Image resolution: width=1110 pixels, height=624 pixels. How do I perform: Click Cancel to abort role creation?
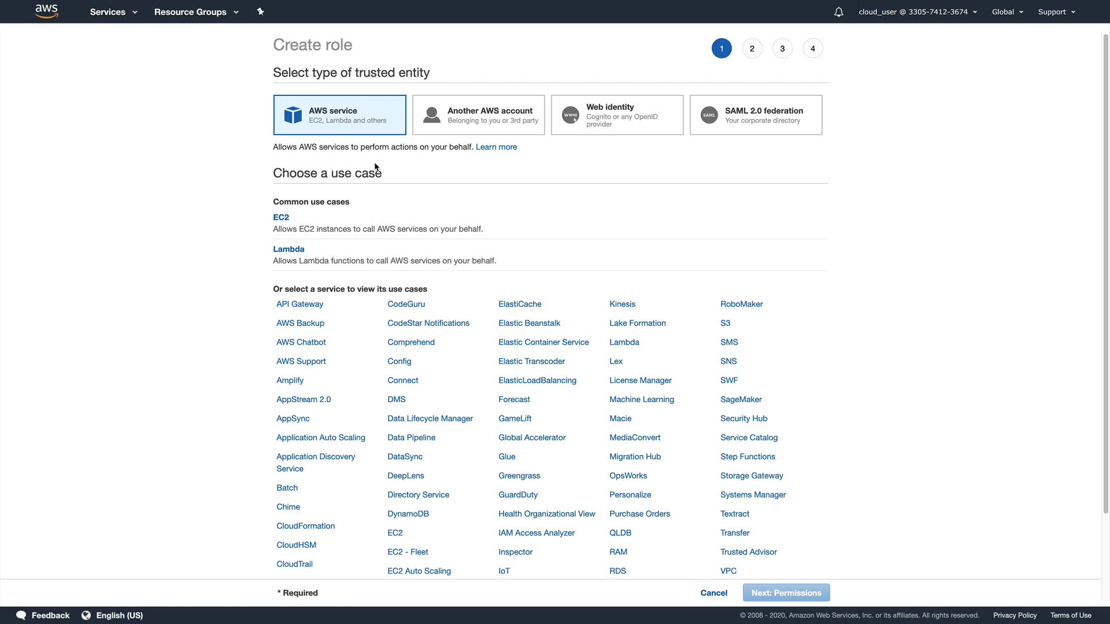click(713, 593)
